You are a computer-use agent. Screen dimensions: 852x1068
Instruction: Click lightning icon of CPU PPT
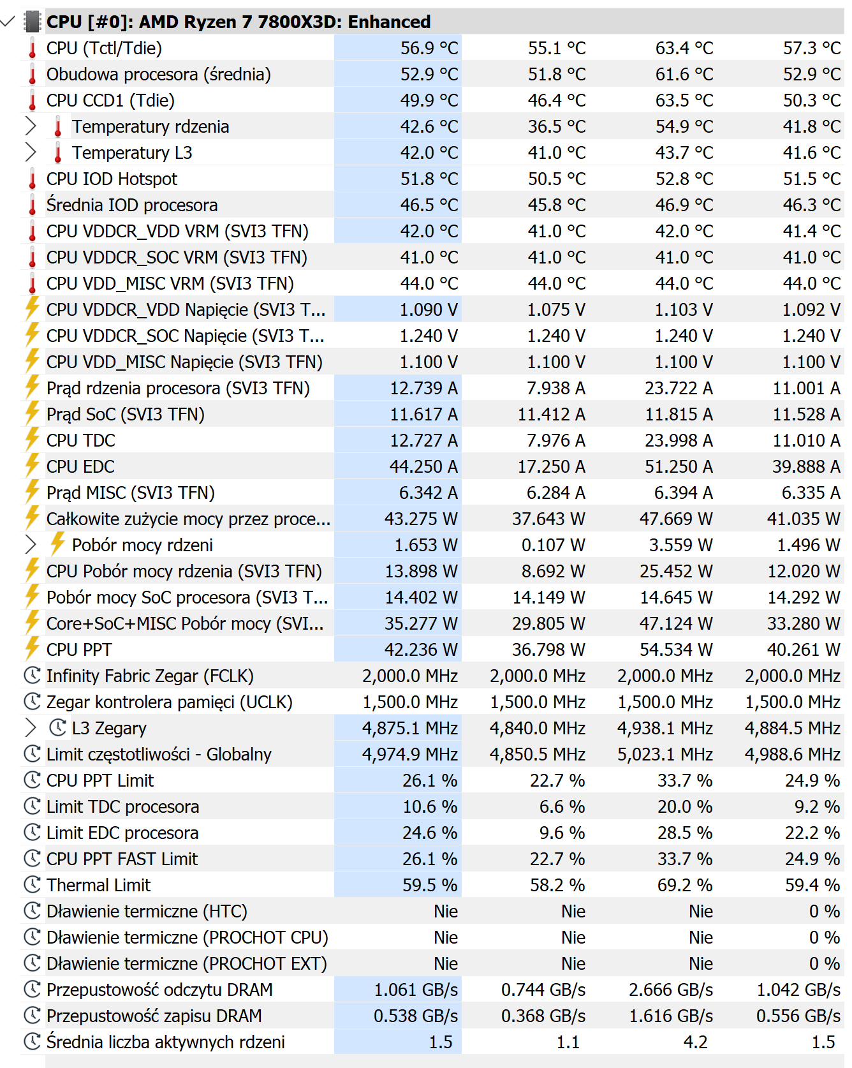(33, 648)
